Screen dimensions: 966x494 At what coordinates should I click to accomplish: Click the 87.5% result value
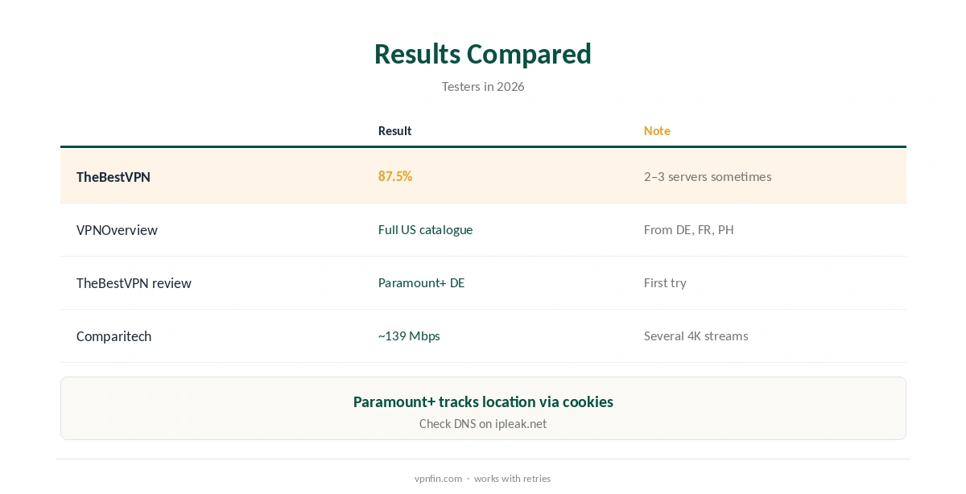click(x=395, y=176)
